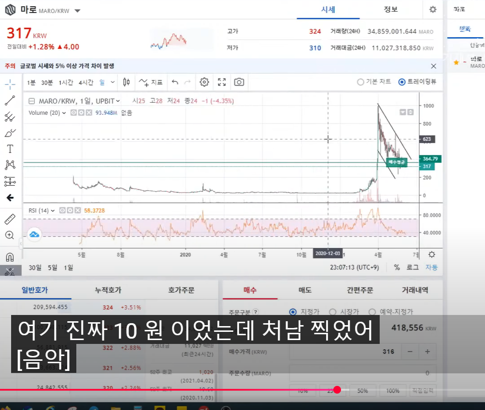Viewport: 485px width, 410px height.
Task: Decrease buy price with minus button
Action: 410,352
